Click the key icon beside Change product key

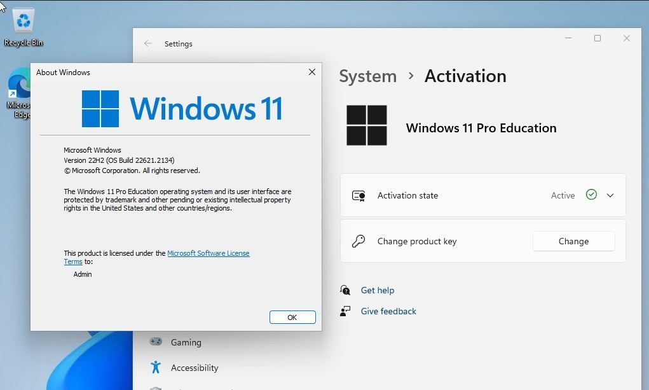coord(359,240)
